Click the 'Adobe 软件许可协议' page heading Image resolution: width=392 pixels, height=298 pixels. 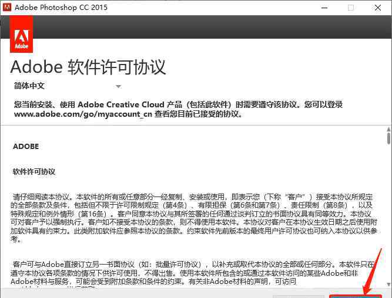pos(88,67)
